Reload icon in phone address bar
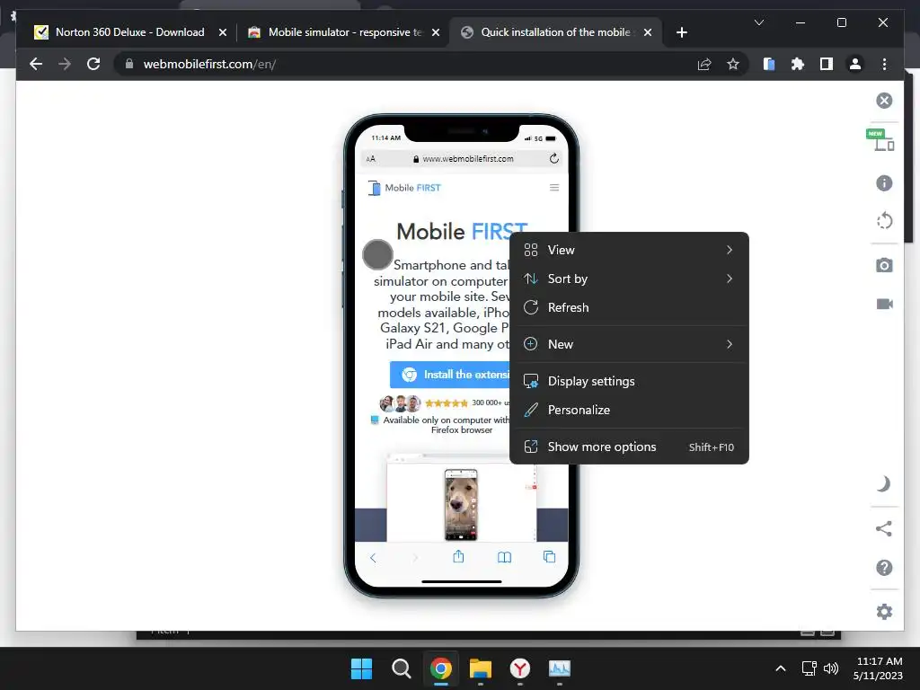Viewport: 920px width, 690px height. click(x=553, y=158)
